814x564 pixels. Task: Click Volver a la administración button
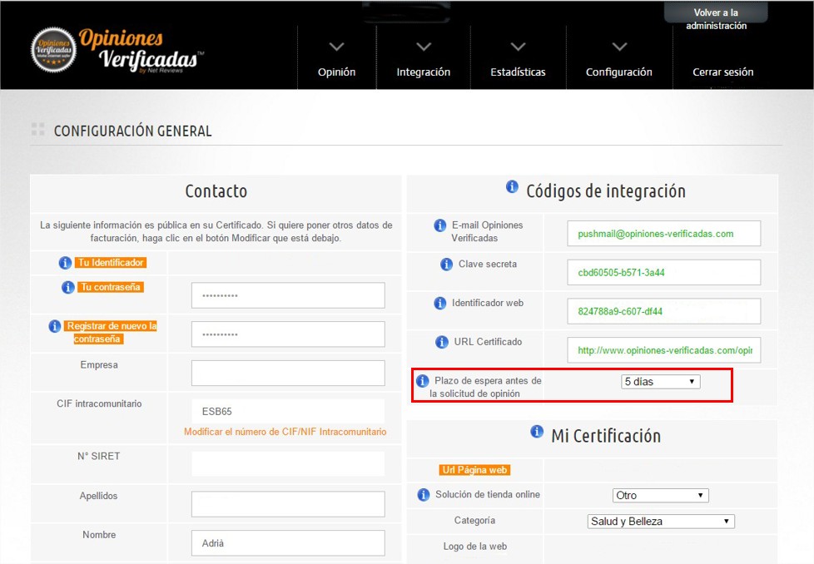click(x=716, y=18)
